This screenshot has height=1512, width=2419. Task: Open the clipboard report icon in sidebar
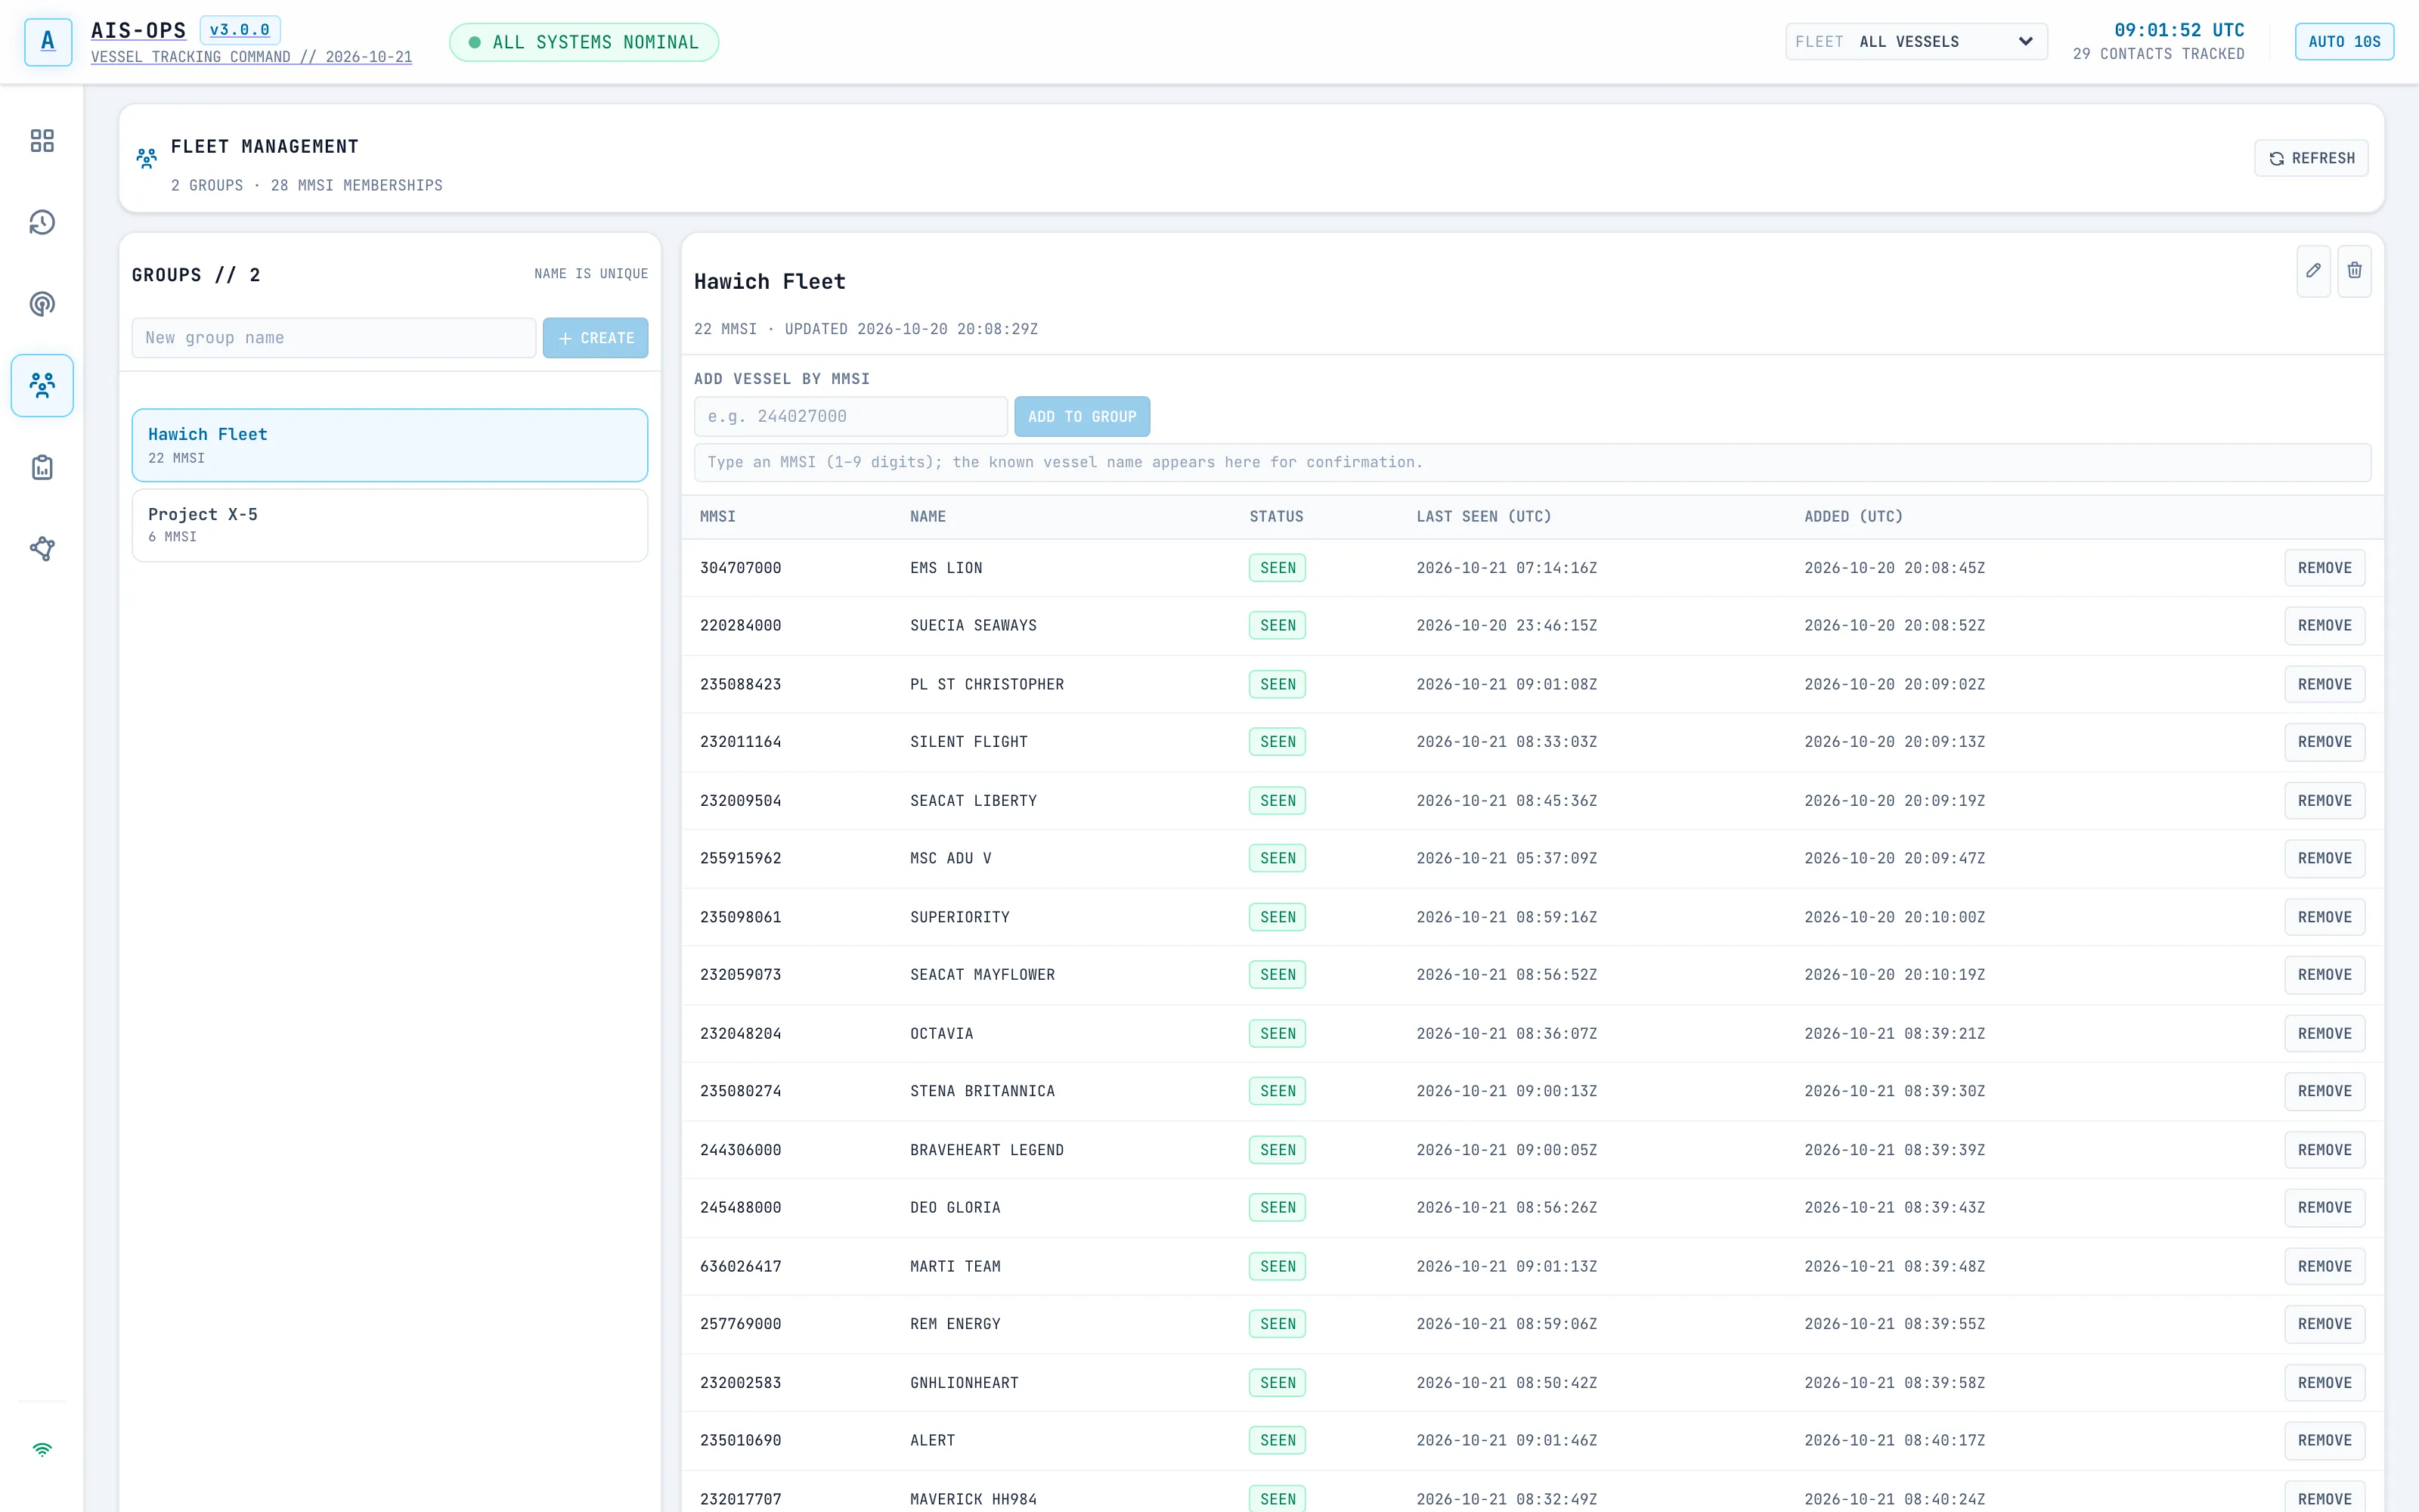[42, 467]
